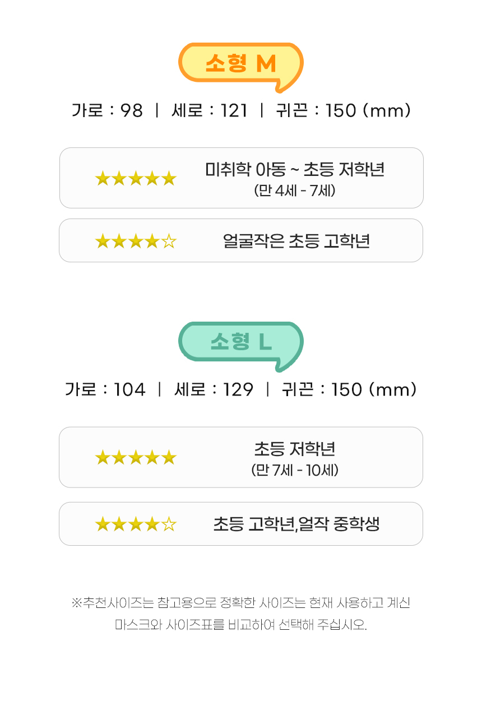This screenshot has height=706, width=482.
Task: Select the 세로 : 129 measurement text
Action: tap(214, 389)
